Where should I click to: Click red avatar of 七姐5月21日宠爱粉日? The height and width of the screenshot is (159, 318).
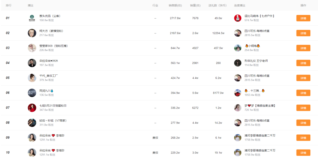click(32, 108)
